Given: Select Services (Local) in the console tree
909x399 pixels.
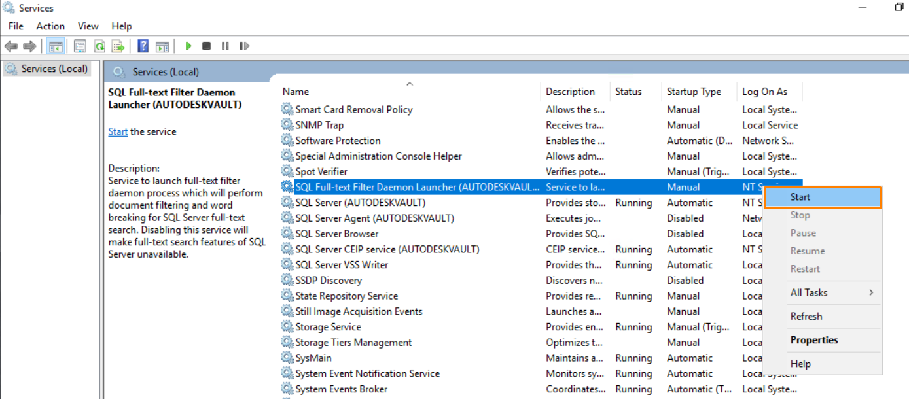Looking at the screenshot, I should click(x=46, y=69).
